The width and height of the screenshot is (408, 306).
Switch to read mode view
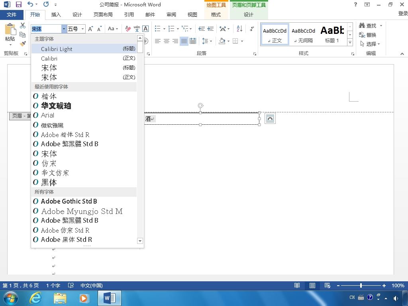[297, 285]
